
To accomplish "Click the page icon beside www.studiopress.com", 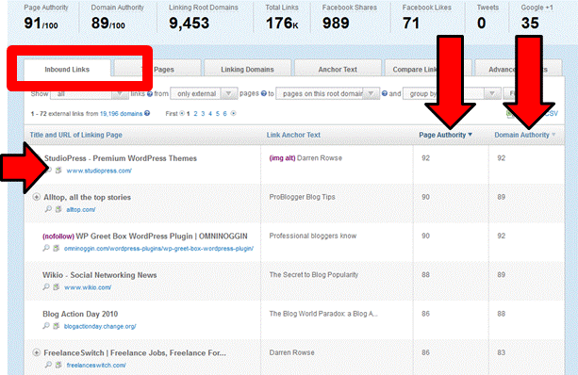I will coord(58,171).
